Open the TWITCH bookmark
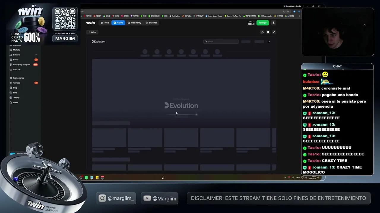The image size is (380, 213). [135, 16]
